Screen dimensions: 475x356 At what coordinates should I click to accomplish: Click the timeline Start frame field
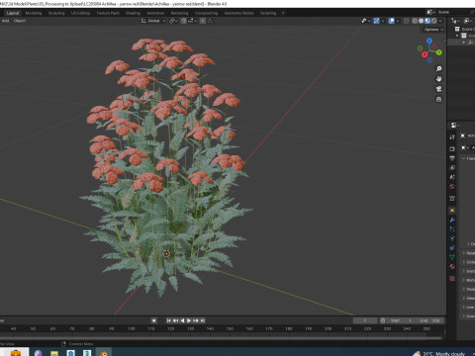400,320
